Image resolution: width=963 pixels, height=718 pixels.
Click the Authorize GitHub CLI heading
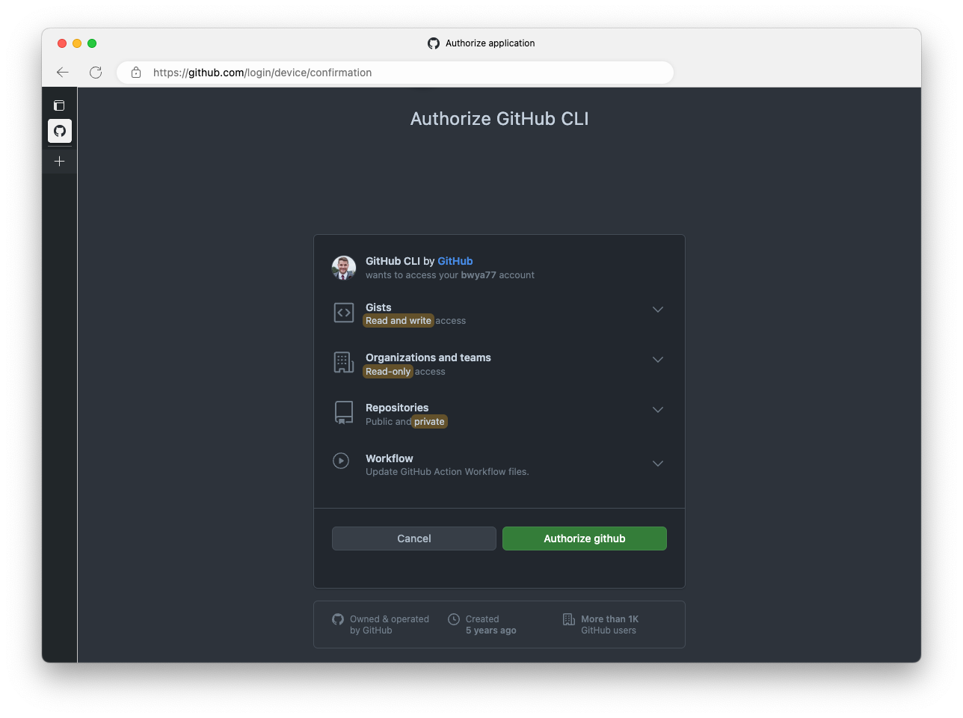(499, 119)
